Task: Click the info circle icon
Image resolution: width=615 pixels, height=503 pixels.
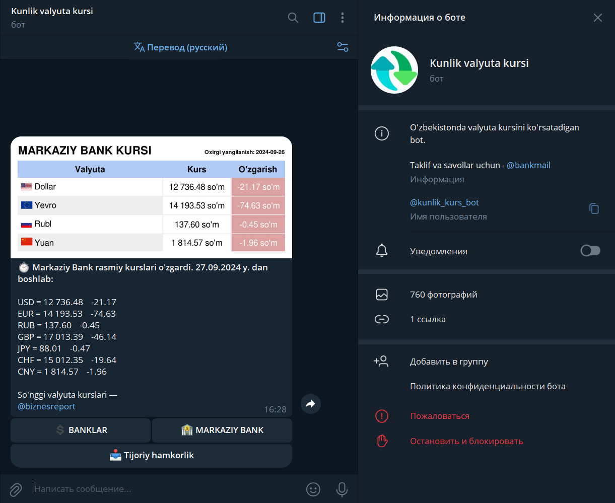Action: (x=382, y=133)
